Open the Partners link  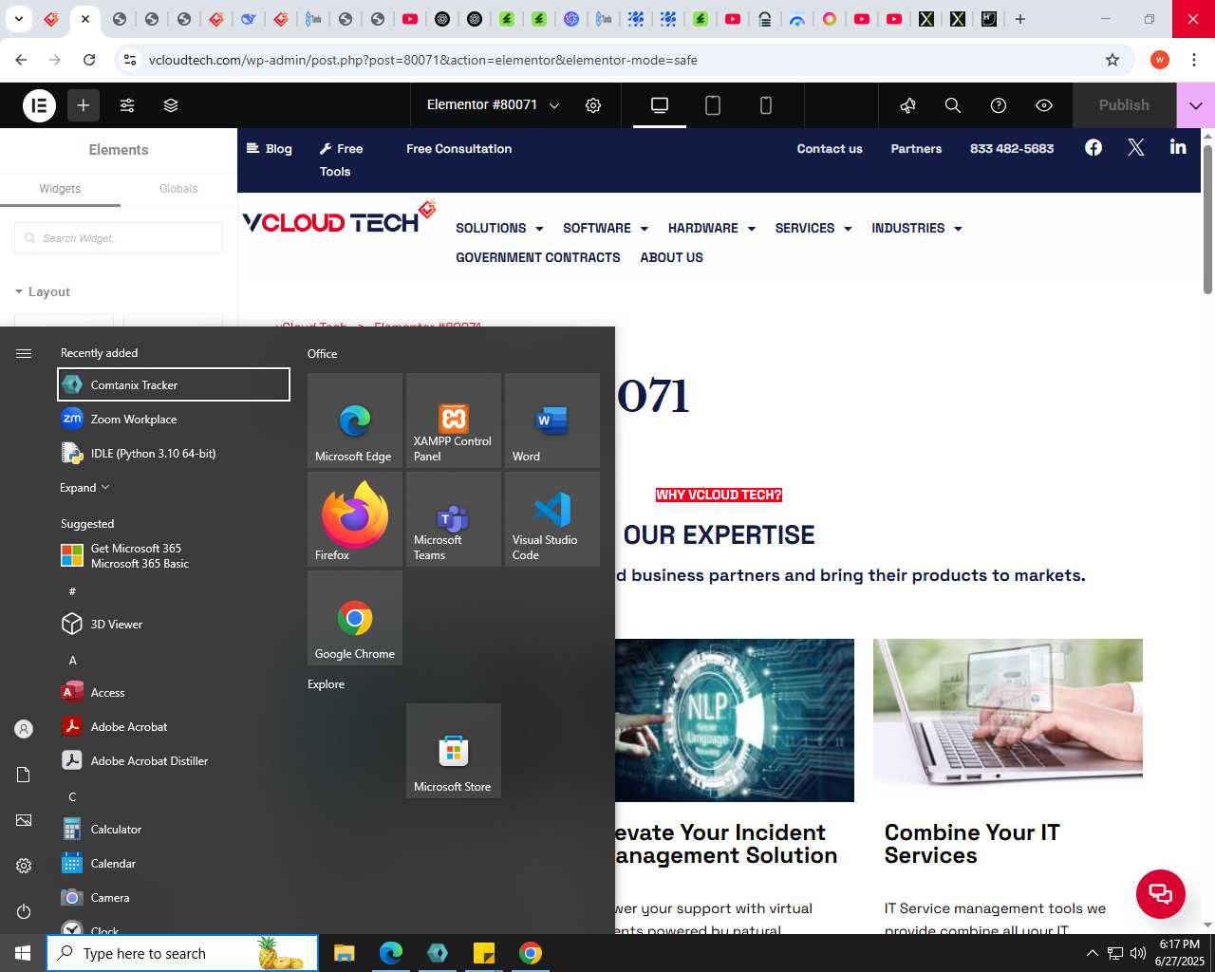(916, 149)
